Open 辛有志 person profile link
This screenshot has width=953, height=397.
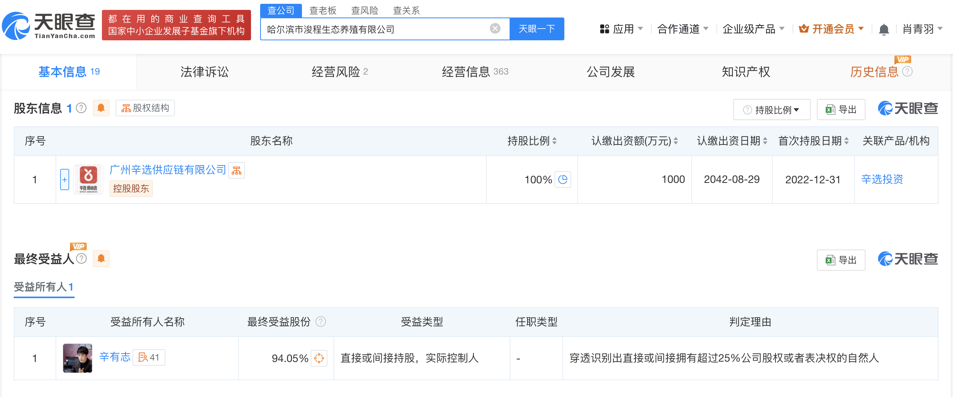[114, 357]
